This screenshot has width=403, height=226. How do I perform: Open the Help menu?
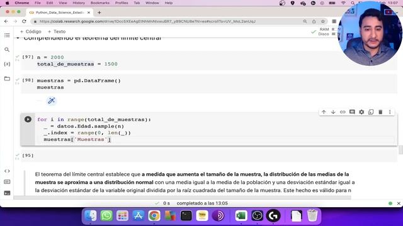coord(169,3)
